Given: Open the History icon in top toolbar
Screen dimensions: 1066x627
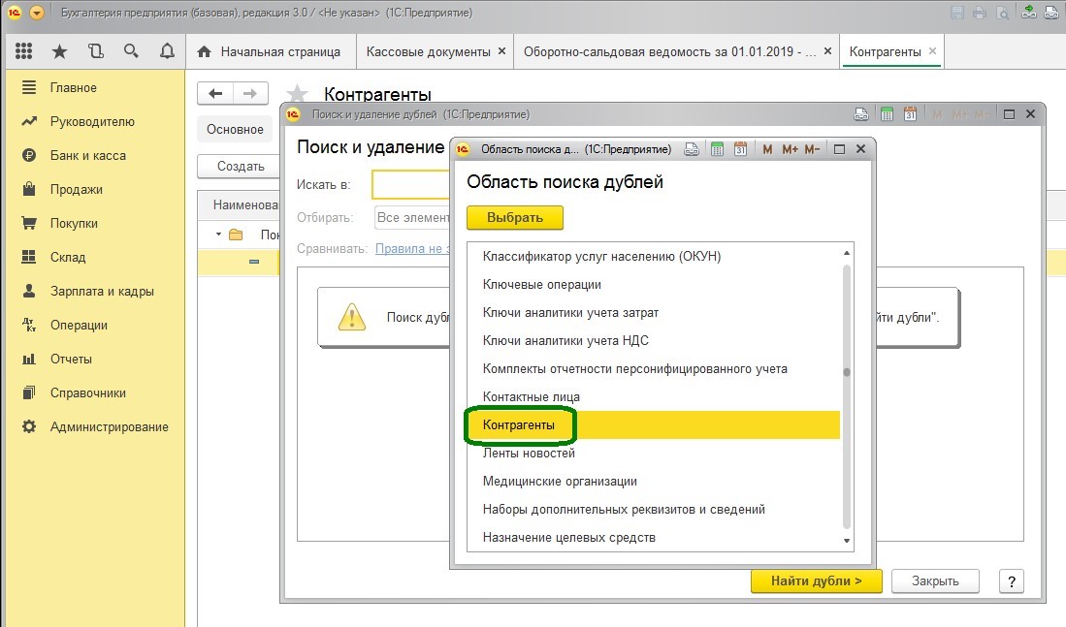Looking at the screenshot, I should click(96, 51).
